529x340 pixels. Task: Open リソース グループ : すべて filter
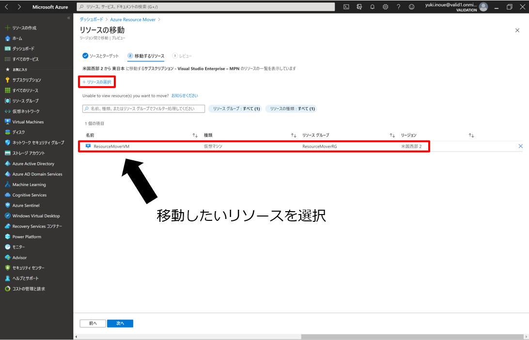coord(235,108)
